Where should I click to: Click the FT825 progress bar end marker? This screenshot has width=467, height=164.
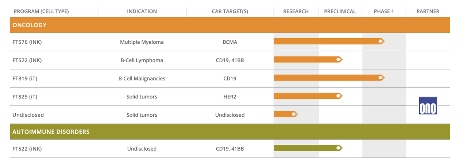click(x=339, y=96)
